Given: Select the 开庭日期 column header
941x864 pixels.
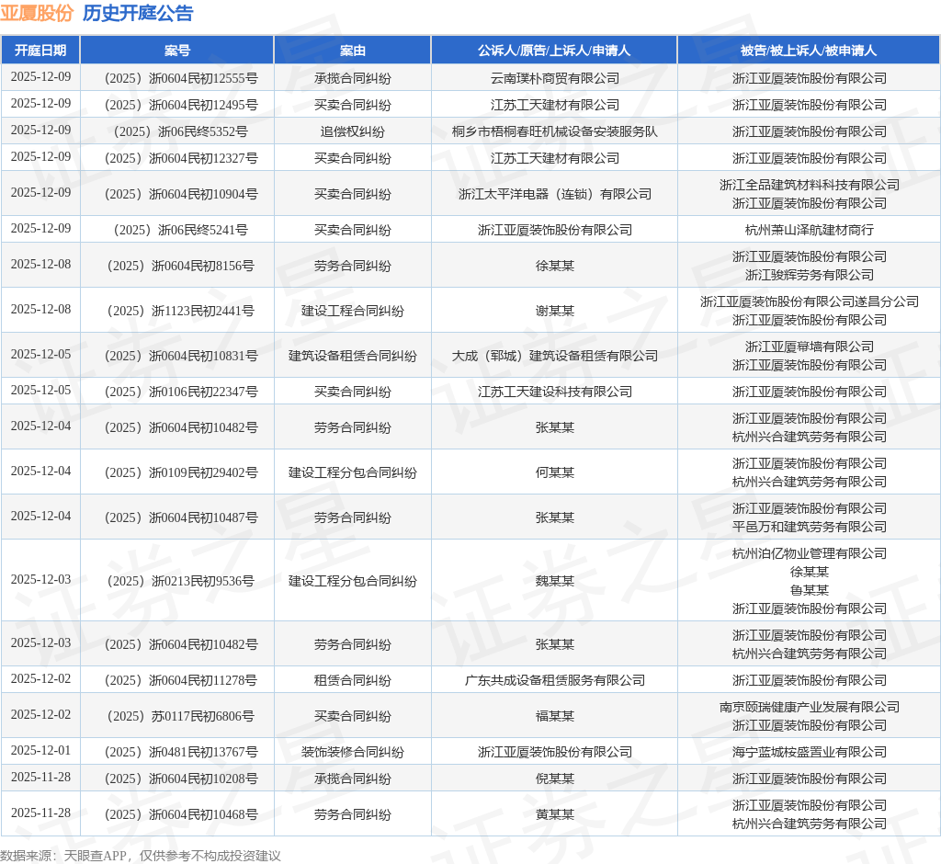Looking at the screenshot, I should click(40, 51).
